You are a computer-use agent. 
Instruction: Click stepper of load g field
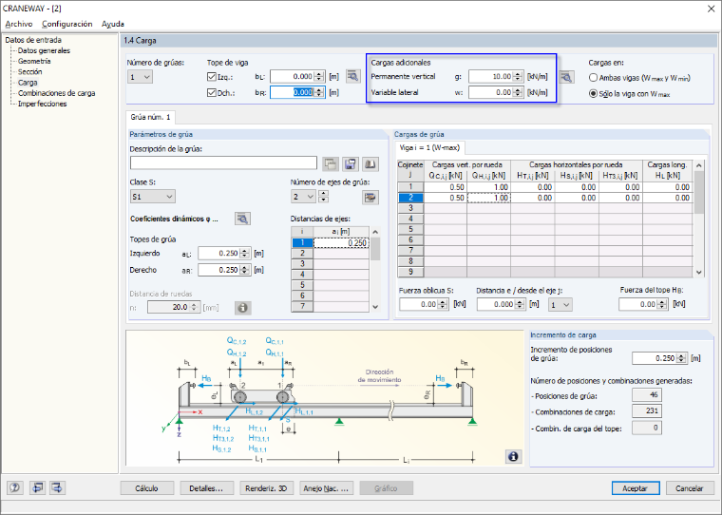[518, 76]
